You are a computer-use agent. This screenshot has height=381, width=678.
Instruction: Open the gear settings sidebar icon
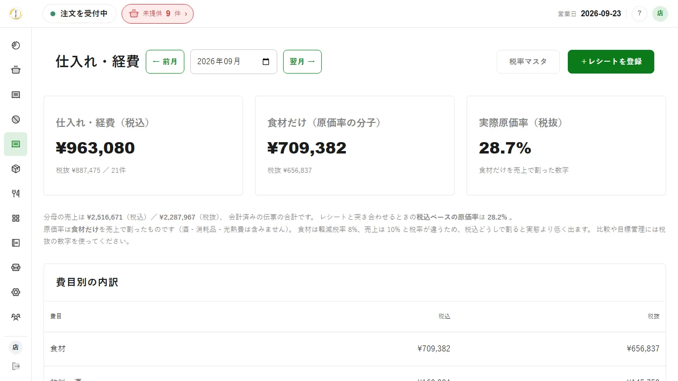16,292
